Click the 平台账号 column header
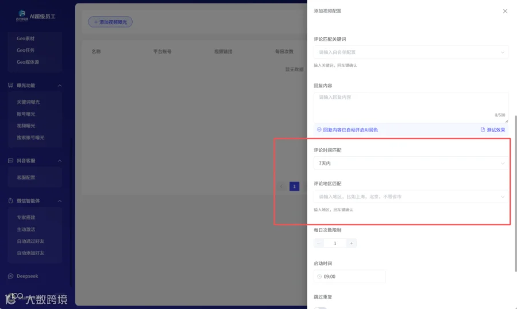The height and width of the screenshot is (309, 517). 162,52
